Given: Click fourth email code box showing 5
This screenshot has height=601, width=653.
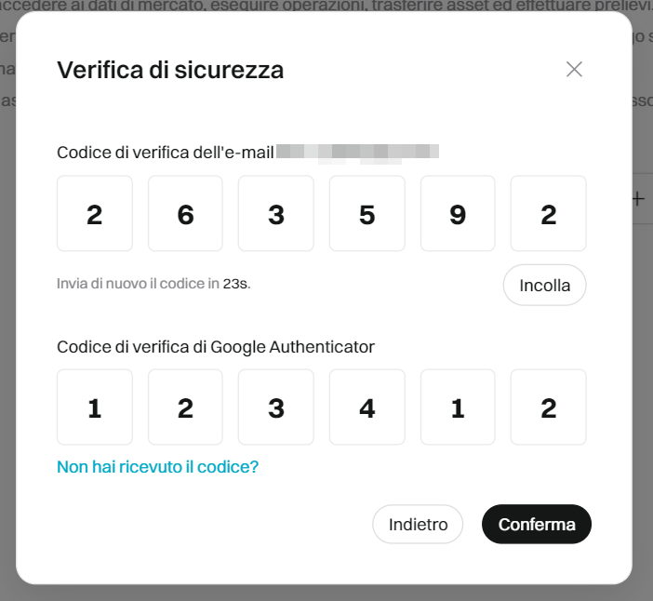Looking at the screenshot, I should tap(367, 214).
